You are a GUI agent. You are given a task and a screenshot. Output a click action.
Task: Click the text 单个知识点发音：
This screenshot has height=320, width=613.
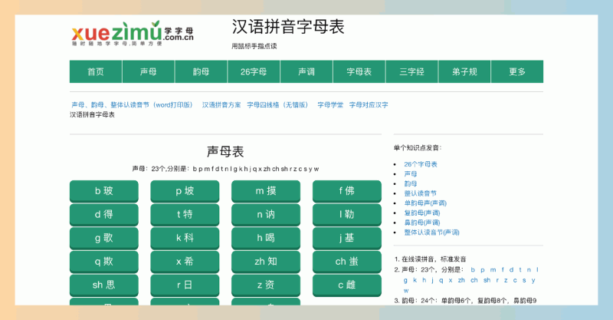(418, 147)
